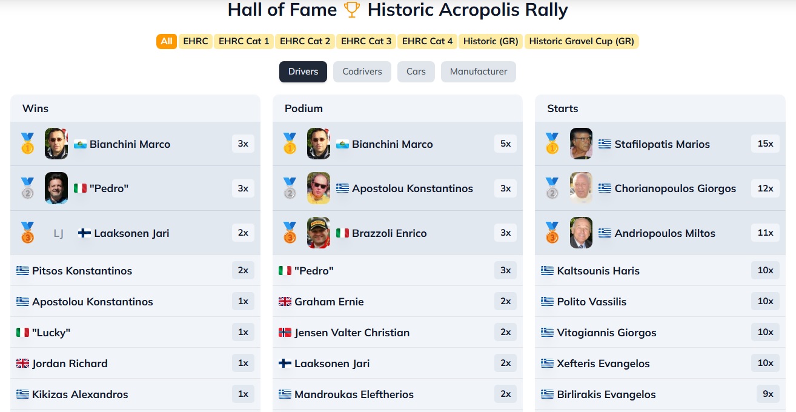Screen dimensions: 796x412
Task: Click the Chorianopoulos Giorgos profile photo
Action: pos(581,188)
